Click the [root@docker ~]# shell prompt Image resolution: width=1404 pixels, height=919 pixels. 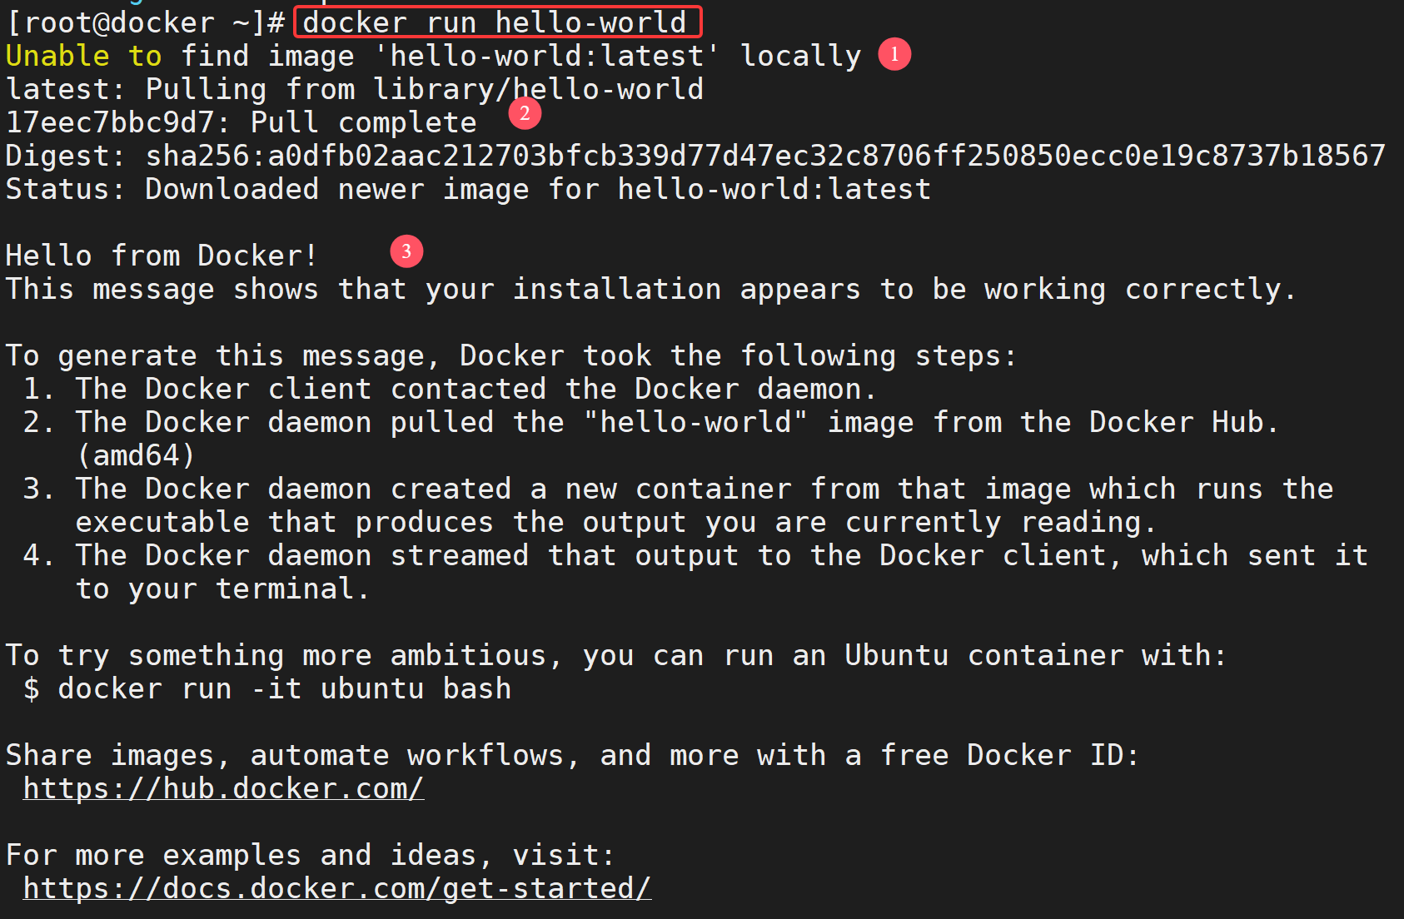click(x=146, y=22)
